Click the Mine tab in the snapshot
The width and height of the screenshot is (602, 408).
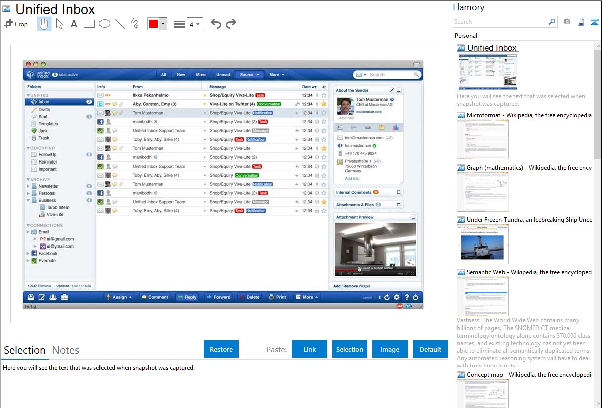(x=201, y=75)
